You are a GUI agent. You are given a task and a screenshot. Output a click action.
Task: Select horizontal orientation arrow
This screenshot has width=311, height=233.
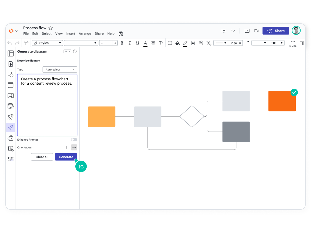pos(74,147)
